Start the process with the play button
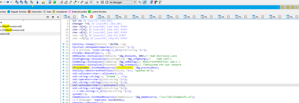The height and width of the screenshot is (103, 299). pos(98,2)
